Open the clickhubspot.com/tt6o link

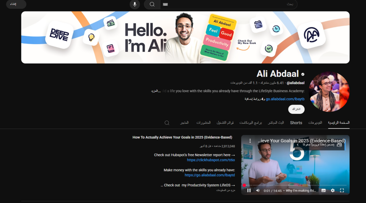(x=211, y=160)
